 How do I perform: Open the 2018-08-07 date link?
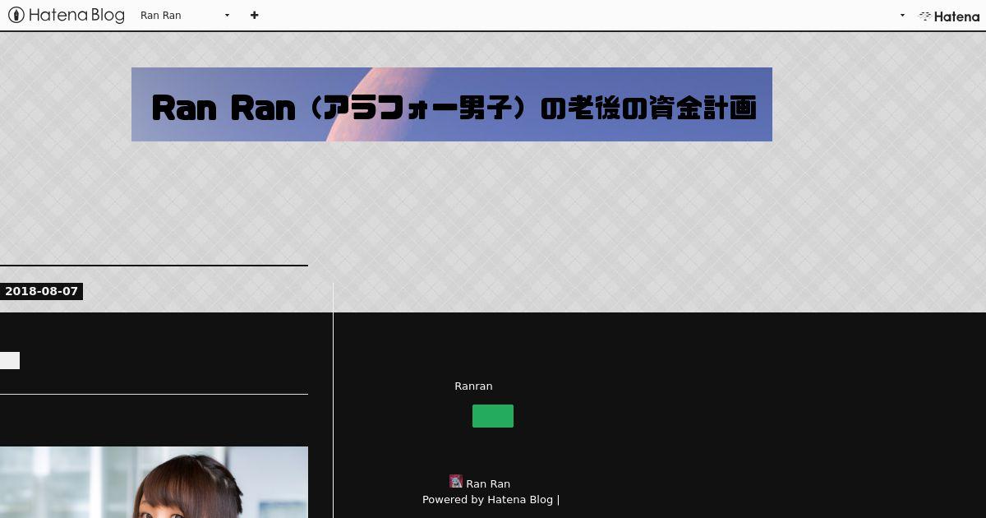[41, 291]
